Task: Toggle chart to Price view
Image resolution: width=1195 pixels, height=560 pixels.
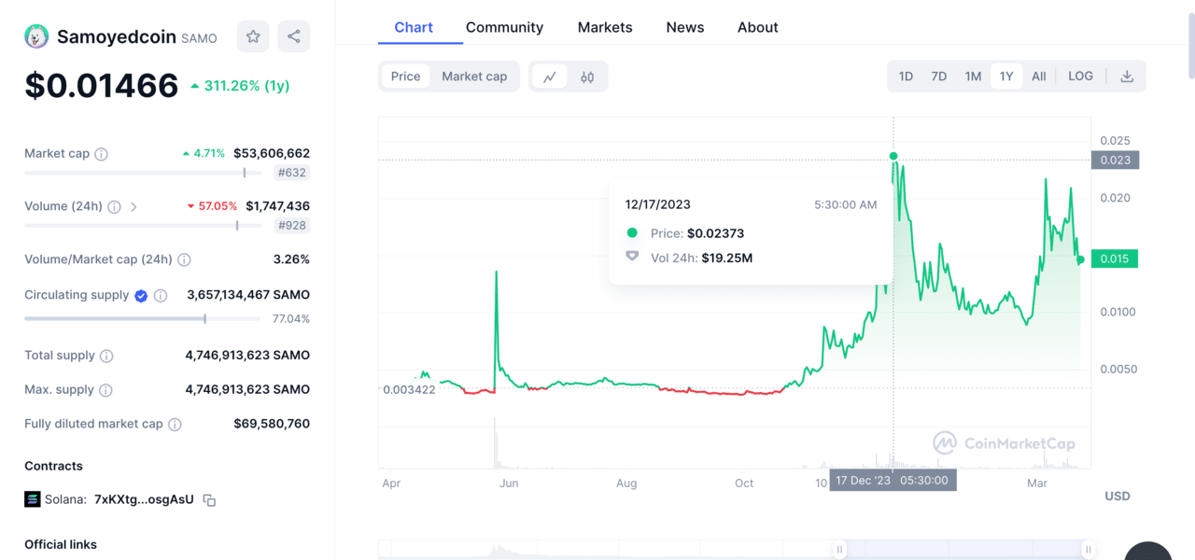Action: [x=405, y=77]
